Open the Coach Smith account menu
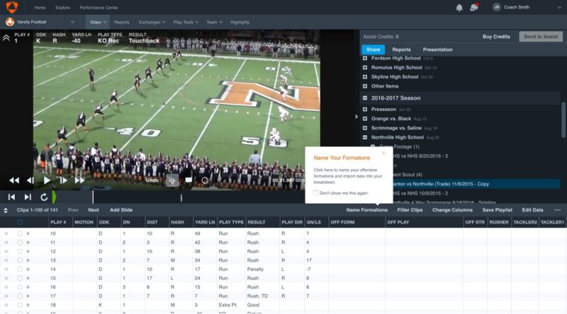Image resolution: width=567 pixels, height=314 pixels. tap(527, 7)
